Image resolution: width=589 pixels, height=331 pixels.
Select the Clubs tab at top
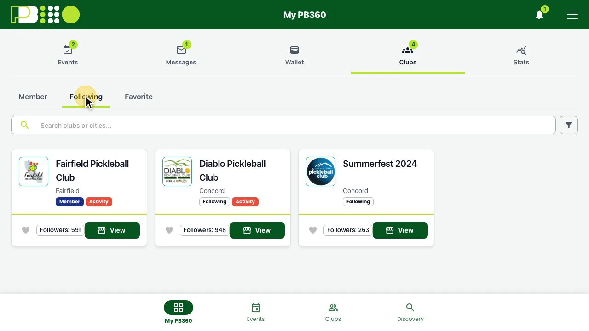pyautogui.click(x=408, y=55)
